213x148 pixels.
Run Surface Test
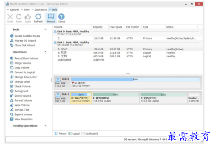tap(20, 110)
